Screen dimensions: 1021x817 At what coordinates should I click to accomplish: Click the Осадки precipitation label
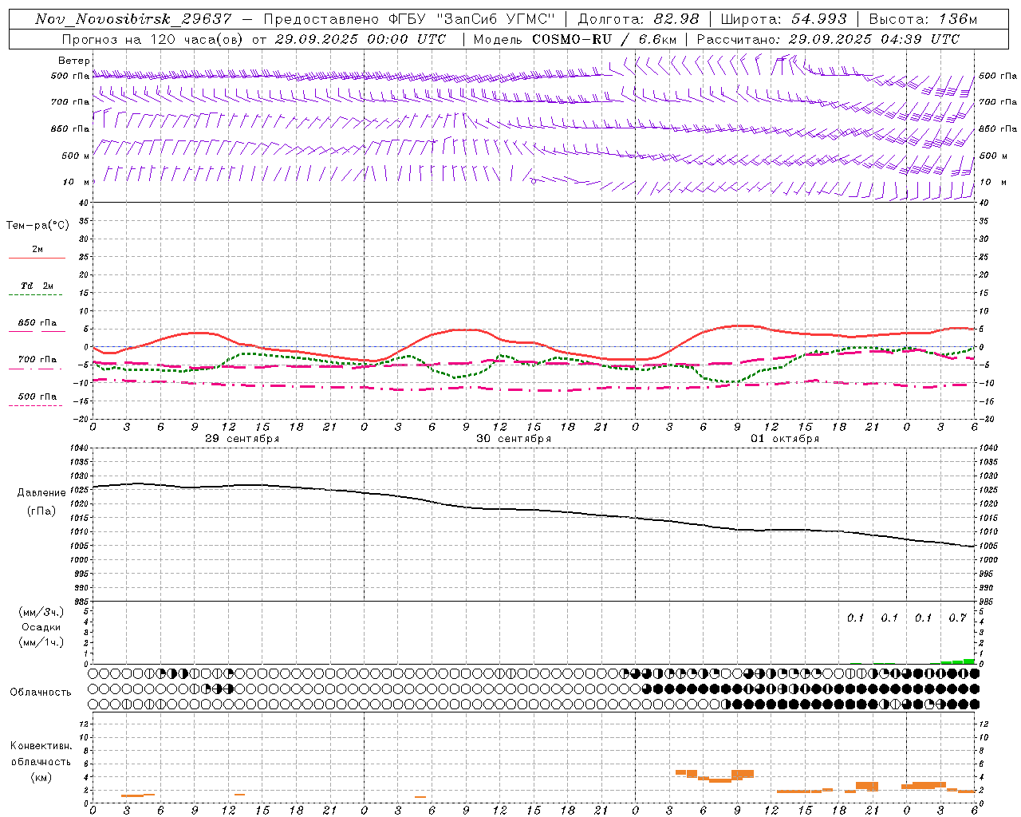tap(41, 627)
